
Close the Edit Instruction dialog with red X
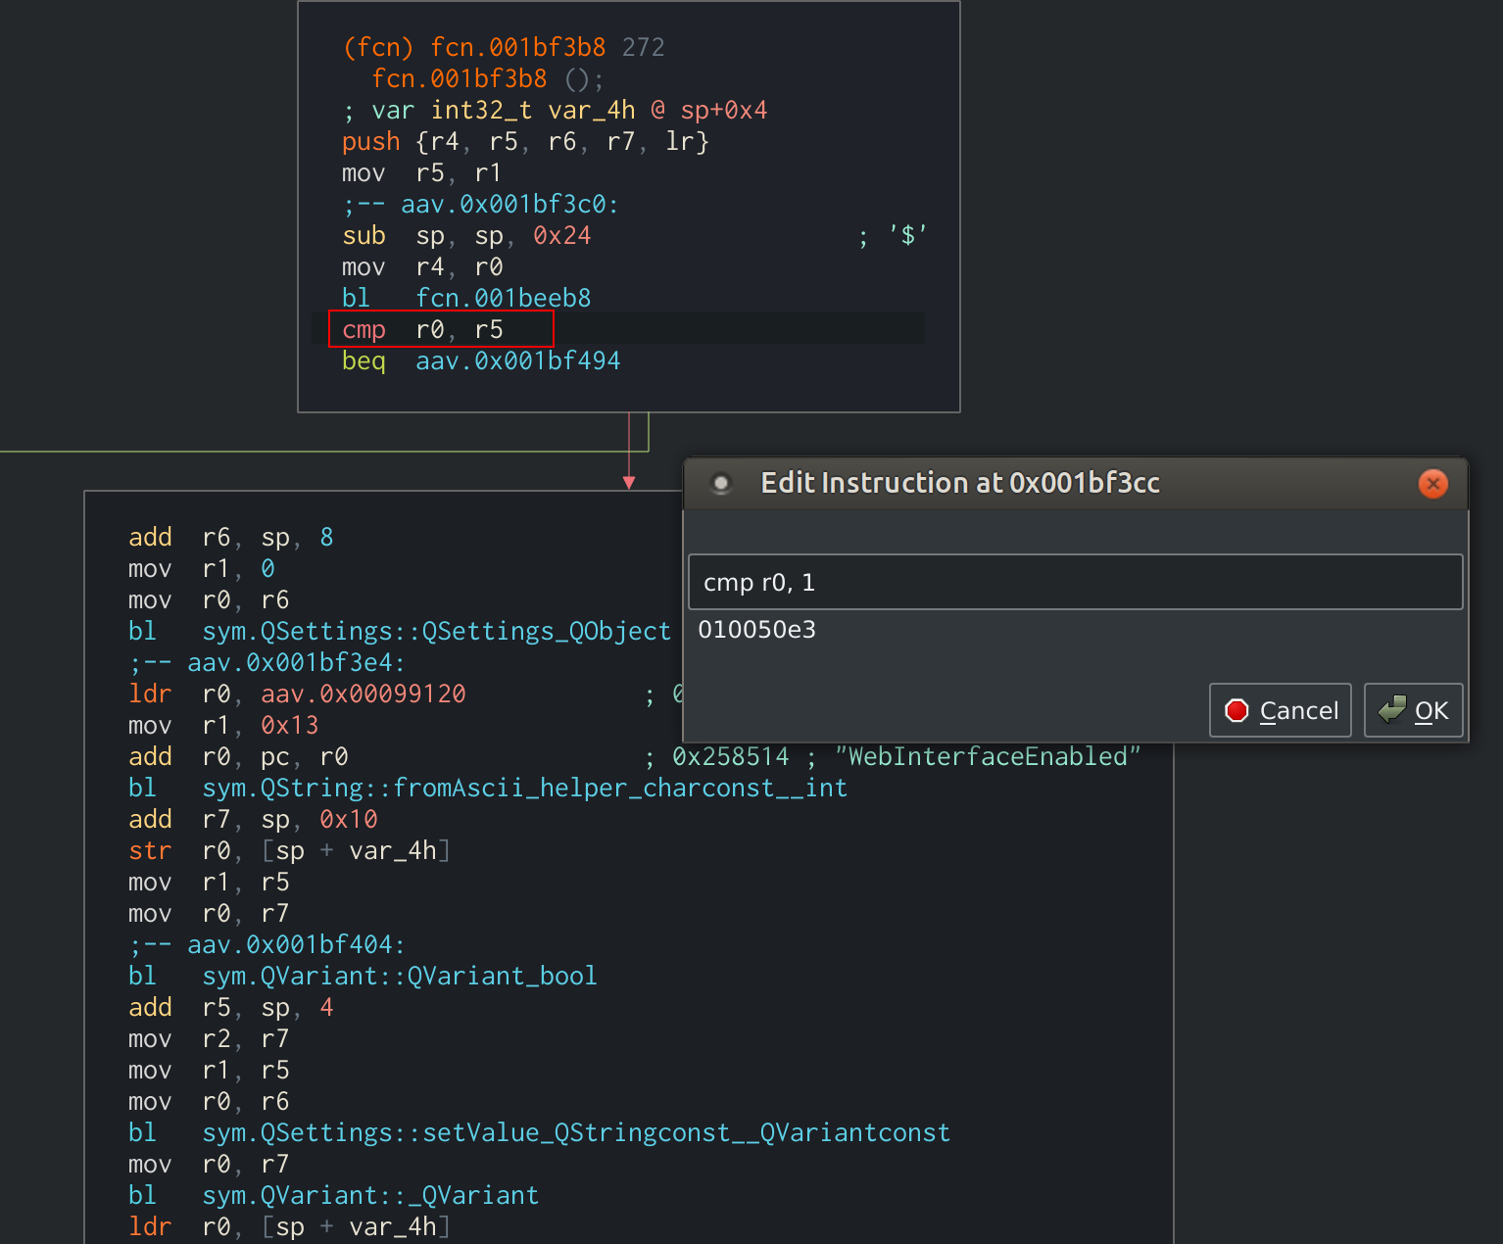click(x=1432, y=483)
